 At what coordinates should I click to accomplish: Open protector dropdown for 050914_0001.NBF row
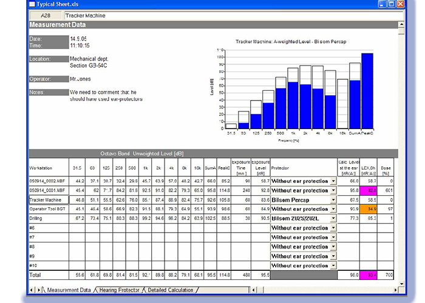pyautogui.click(x=333, y=190)
